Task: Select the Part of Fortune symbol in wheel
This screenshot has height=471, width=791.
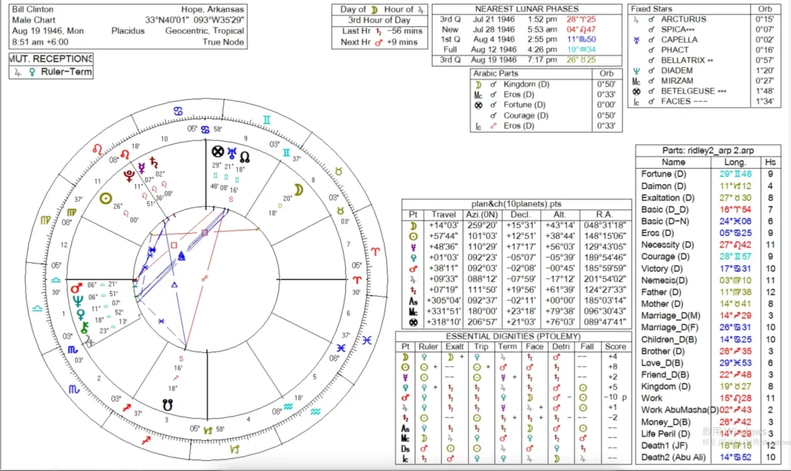Action: 218,151
